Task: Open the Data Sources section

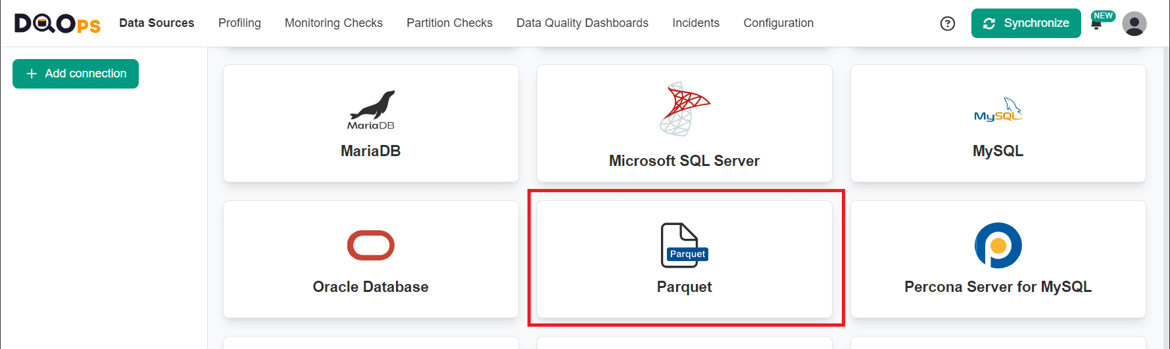Action: [157, 23]
